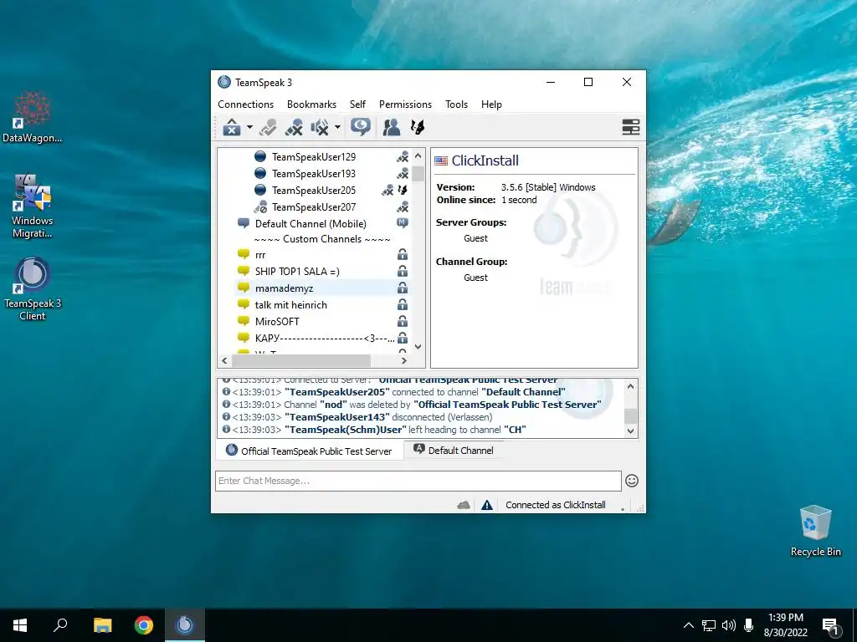857x642 pixels.
Task: Open Chrome from the taskbar
Action: tap(144, 625)
